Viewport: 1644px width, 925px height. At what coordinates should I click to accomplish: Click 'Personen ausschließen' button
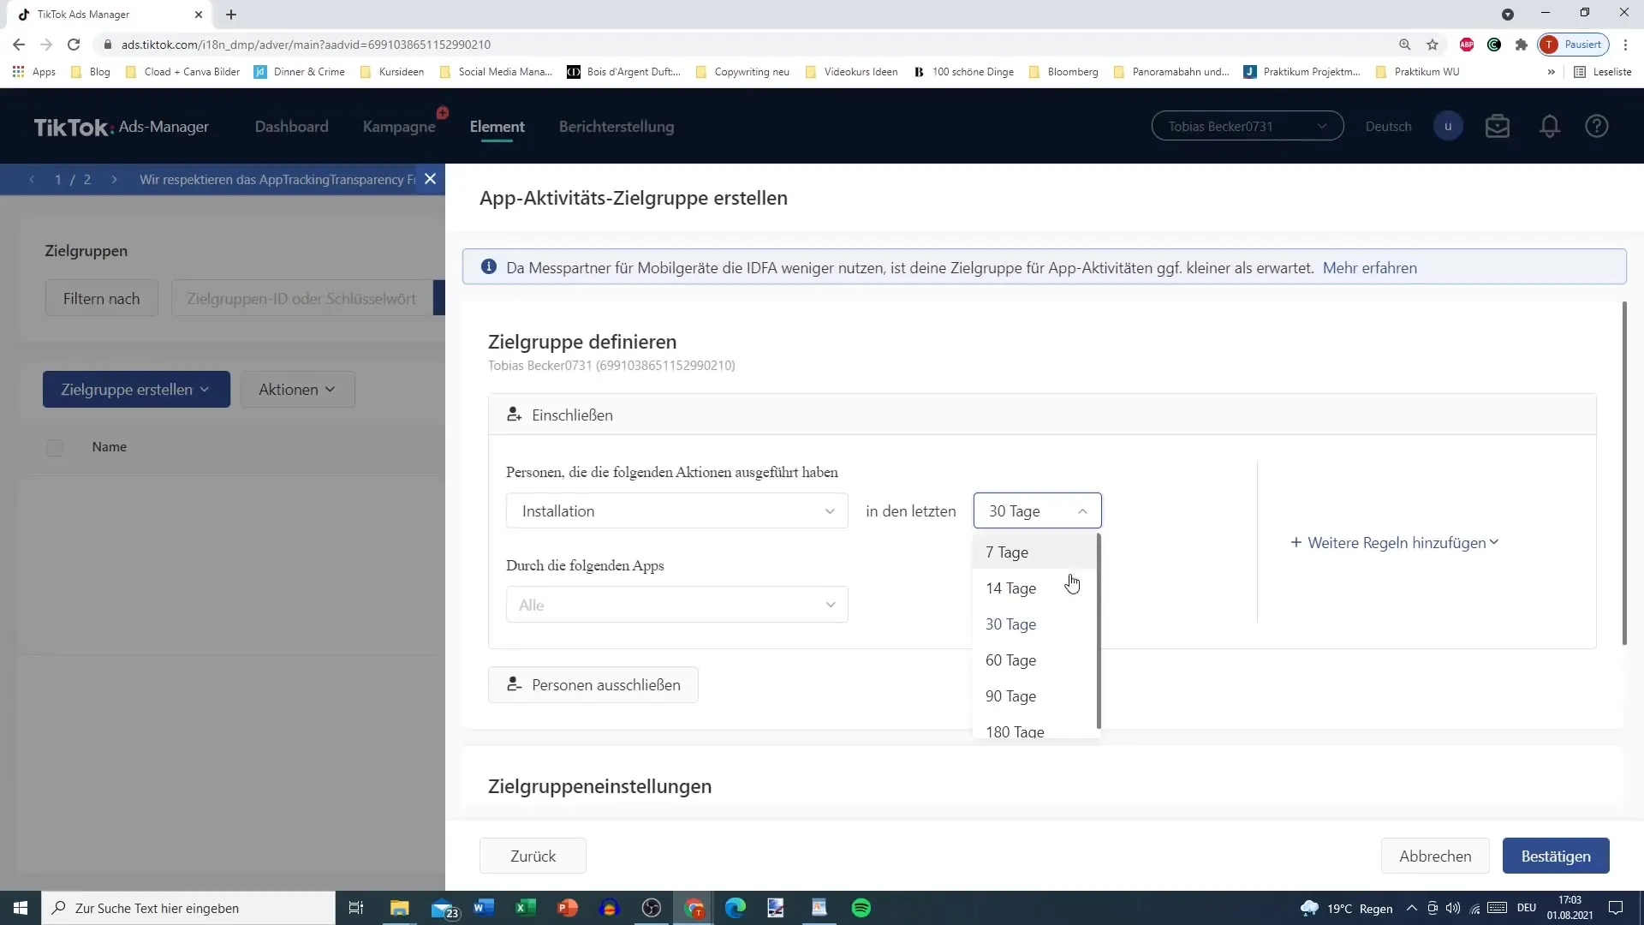593,685
